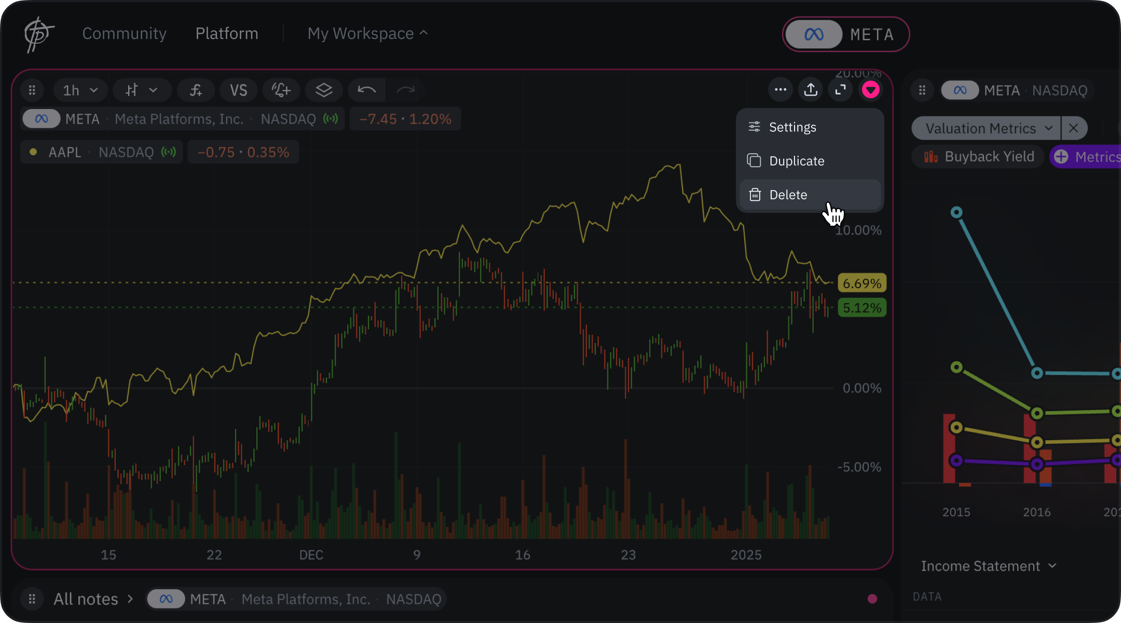Click the META ticker search pill

pos(846,35)
